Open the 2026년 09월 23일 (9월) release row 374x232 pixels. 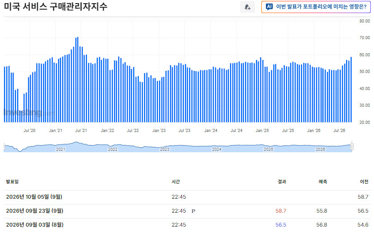coord(187,211)
